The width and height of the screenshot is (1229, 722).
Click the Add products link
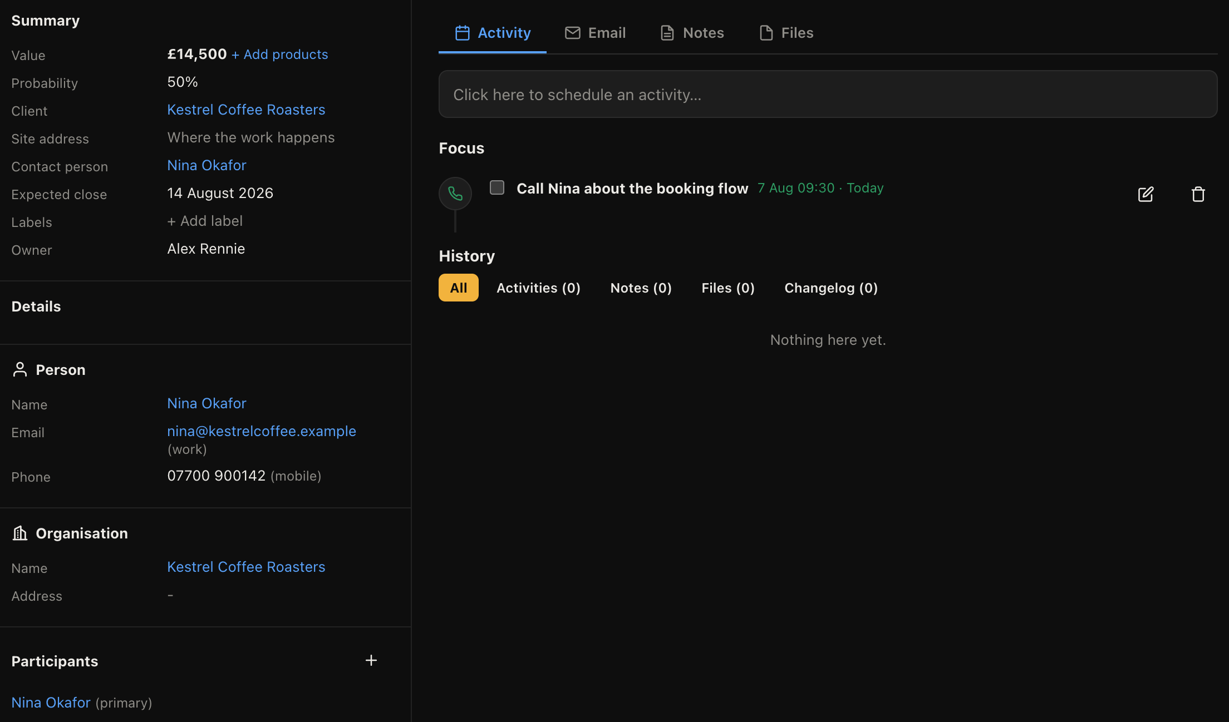[x=279, y=55]
